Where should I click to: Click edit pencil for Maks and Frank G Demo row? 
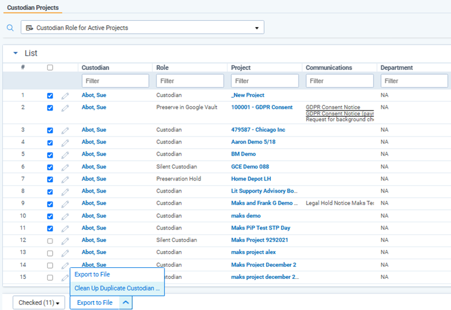[65, 204]
